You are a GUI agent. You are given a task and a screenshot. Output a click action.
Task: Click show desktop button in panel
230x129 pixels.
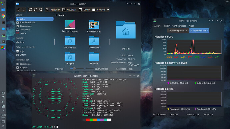coord(3,122)
